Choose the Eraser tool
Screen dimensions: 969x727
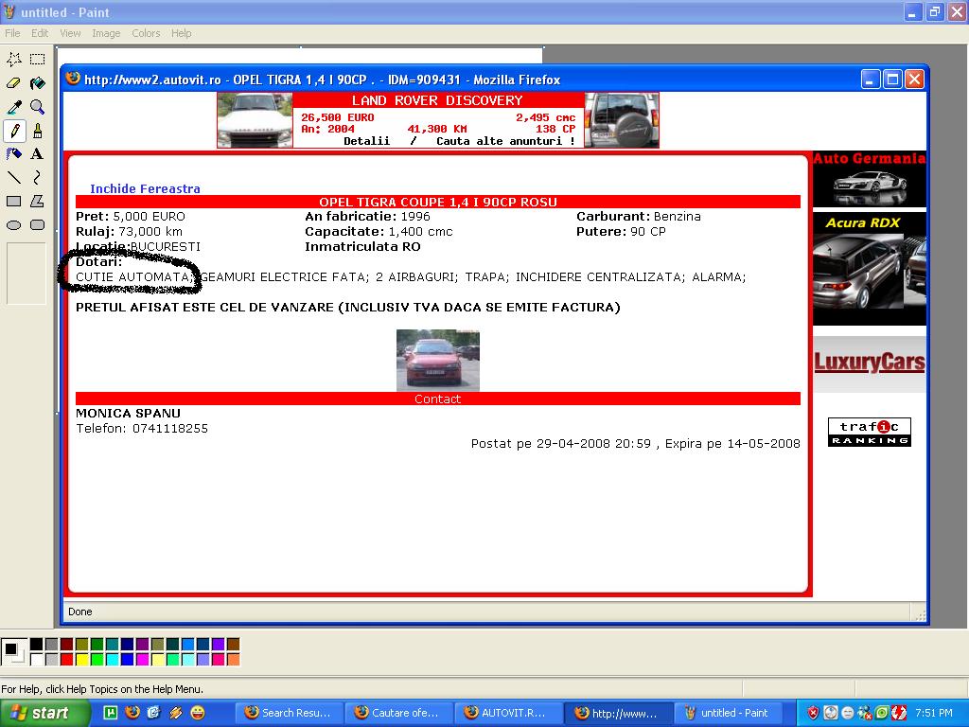tap(13, 83)
